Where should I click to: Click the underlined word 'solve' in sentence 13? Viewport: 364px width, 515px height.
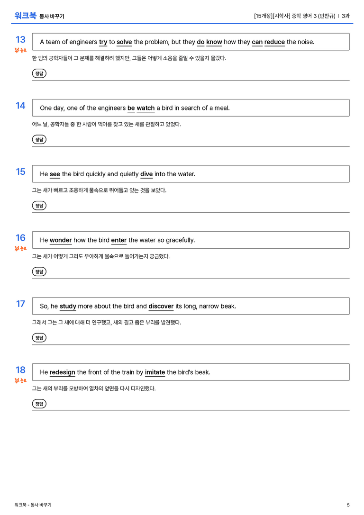coord(124,42)
